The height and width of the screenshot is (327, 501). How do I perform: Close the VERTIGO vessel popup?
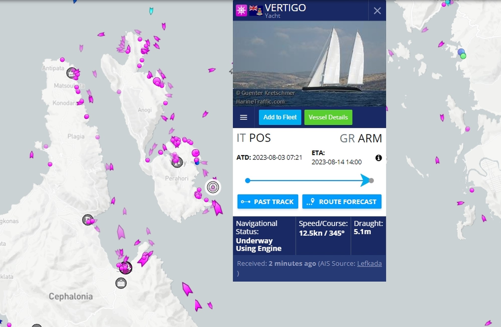pos(377,11)
